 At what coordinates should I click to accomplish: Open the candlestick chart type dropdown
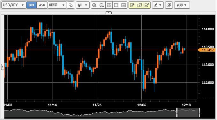point(83,5)
